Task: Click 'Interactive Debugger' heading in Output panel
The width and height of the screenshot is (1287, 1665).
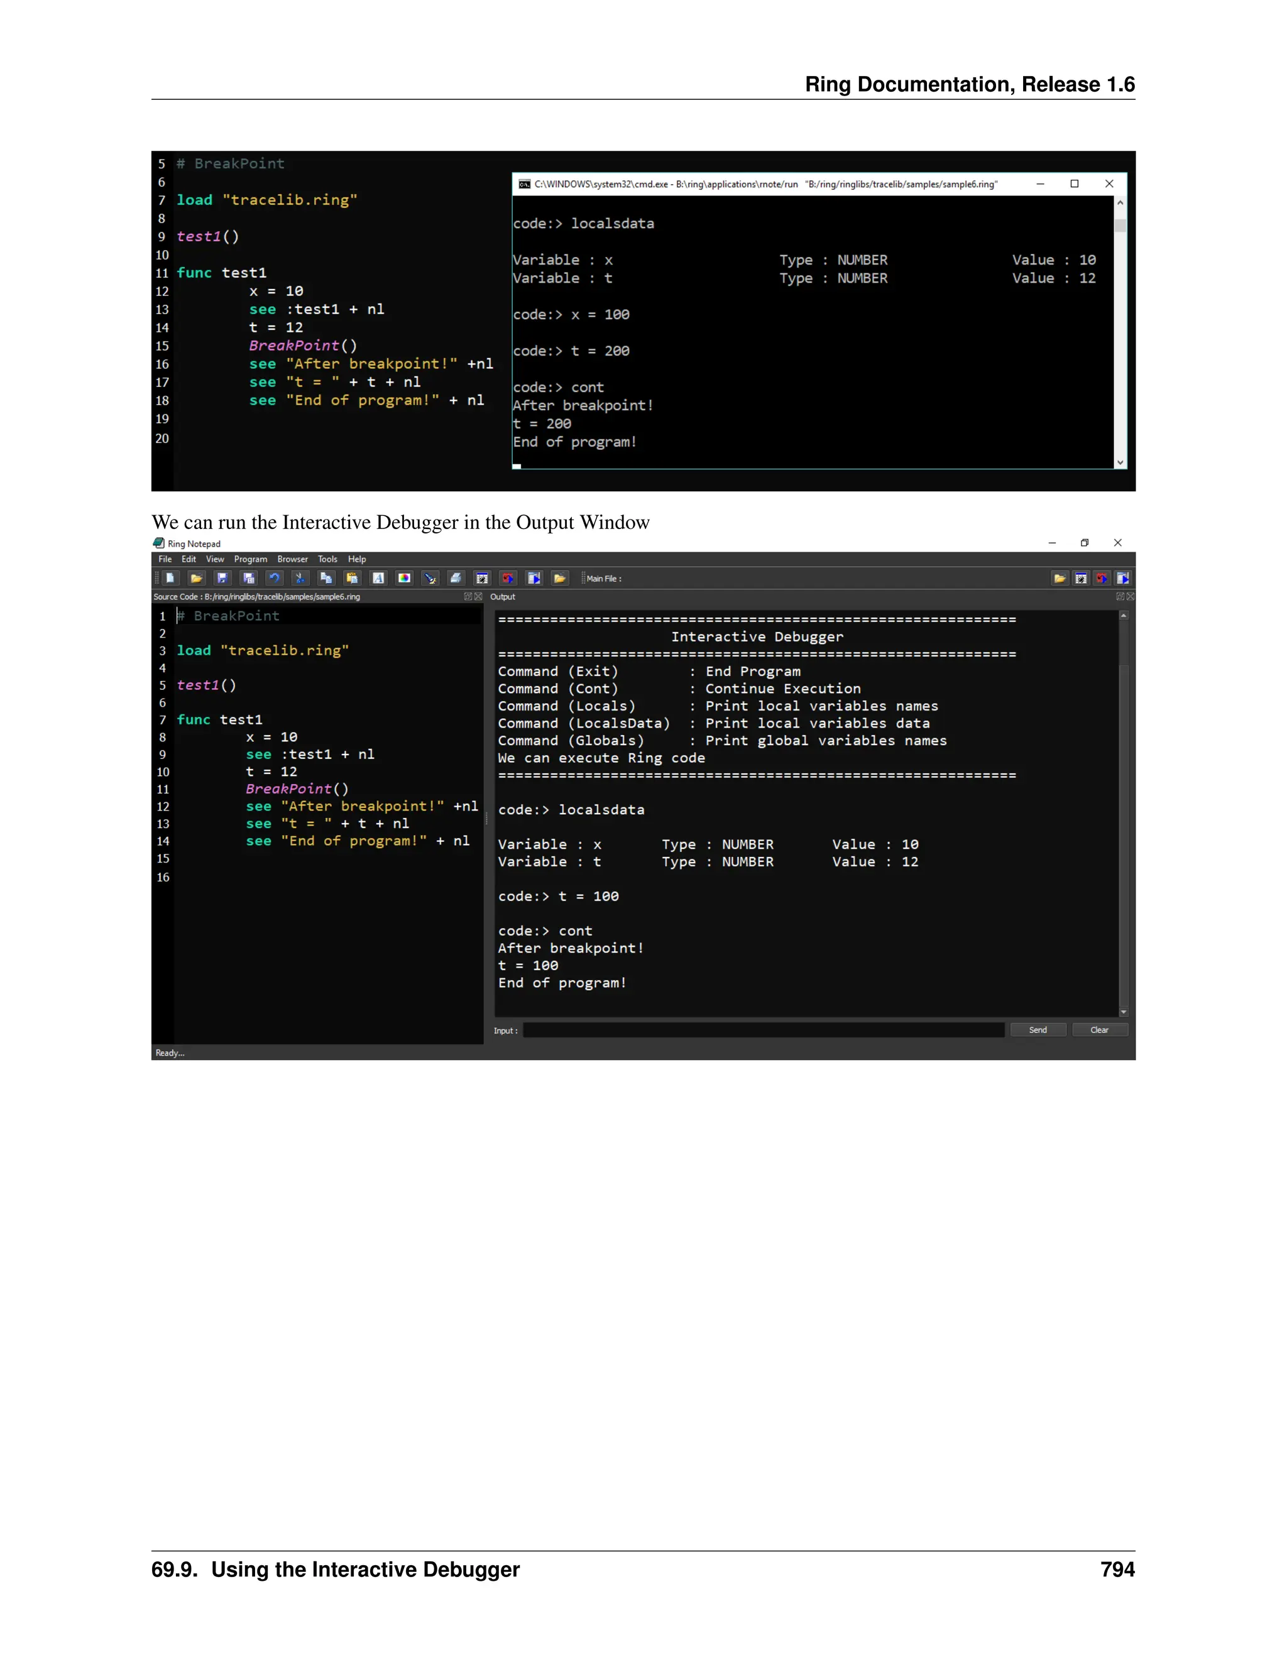Action: [x=757, y=636]
